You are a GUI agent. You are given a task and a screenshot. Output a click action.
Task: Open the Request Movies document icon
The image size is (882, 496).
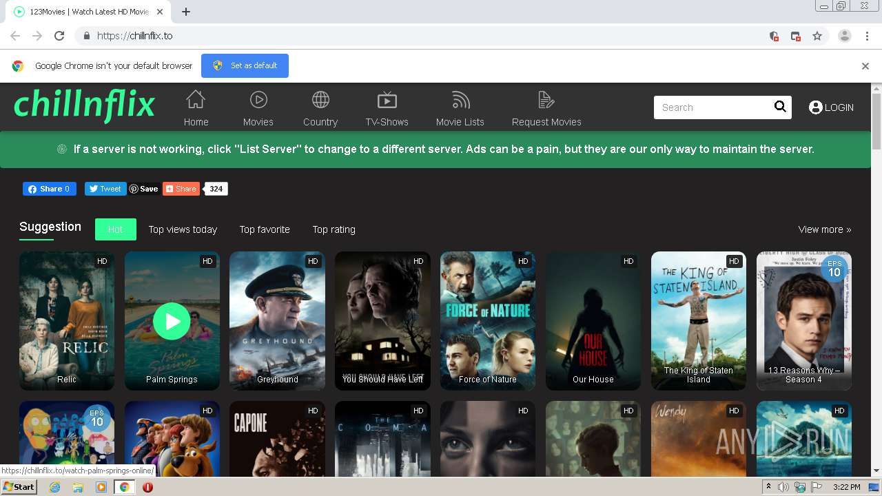546,100
